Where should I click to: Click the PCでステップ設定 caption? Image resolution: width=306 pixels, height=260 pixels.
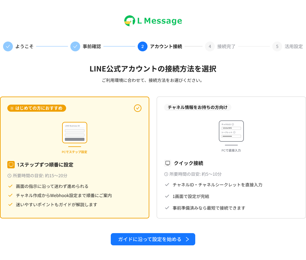tap(75, 152)
